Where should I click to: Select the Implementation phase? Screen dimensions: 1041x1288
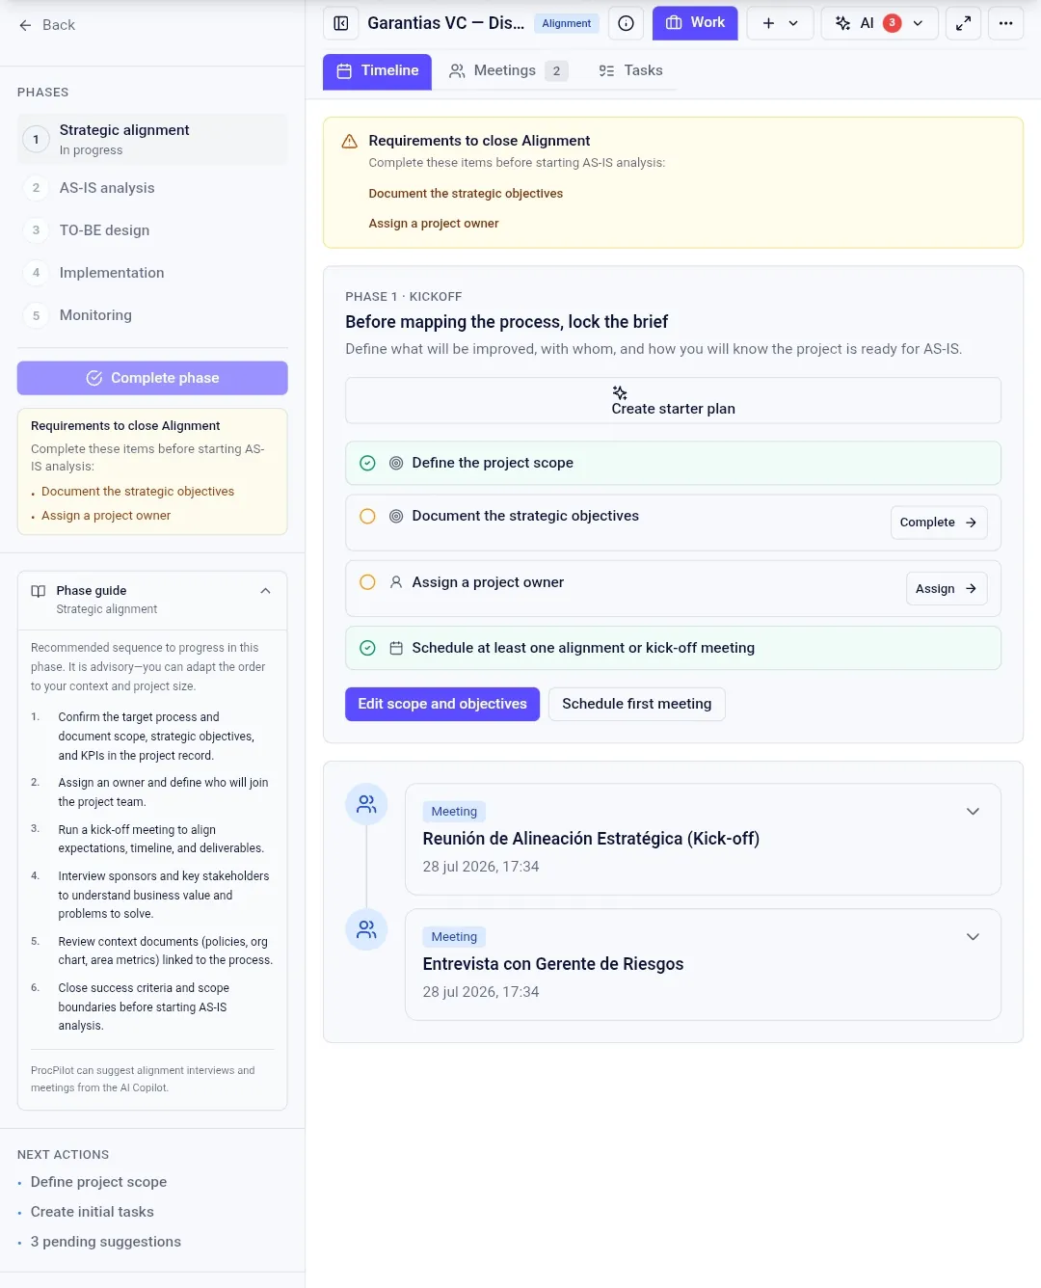tap(152, 273)
